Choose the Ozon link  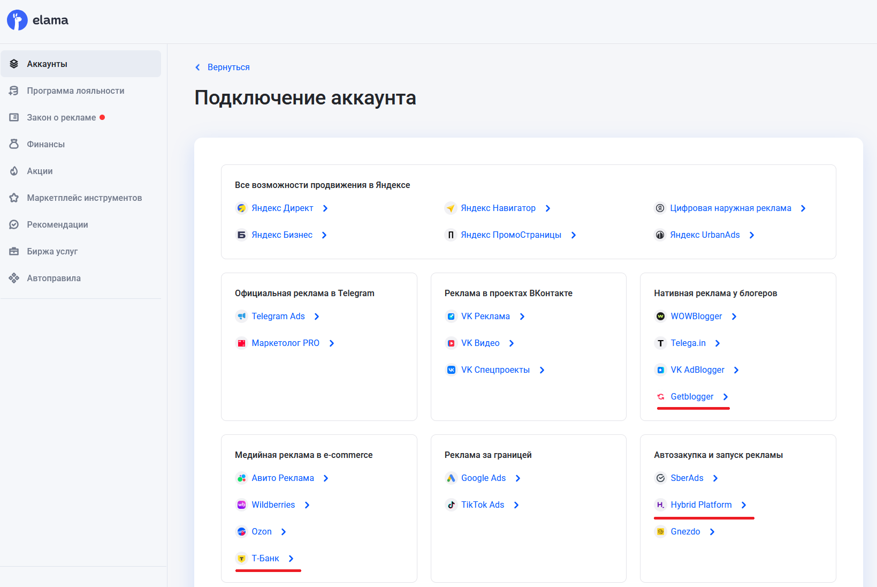(x=262, y=532)
